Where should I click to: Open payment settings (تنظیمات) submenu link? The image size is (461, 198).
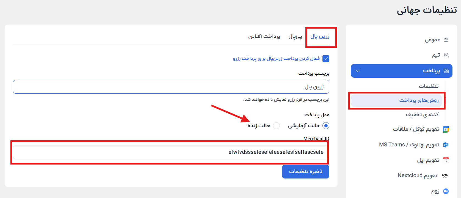coord(429,86)
